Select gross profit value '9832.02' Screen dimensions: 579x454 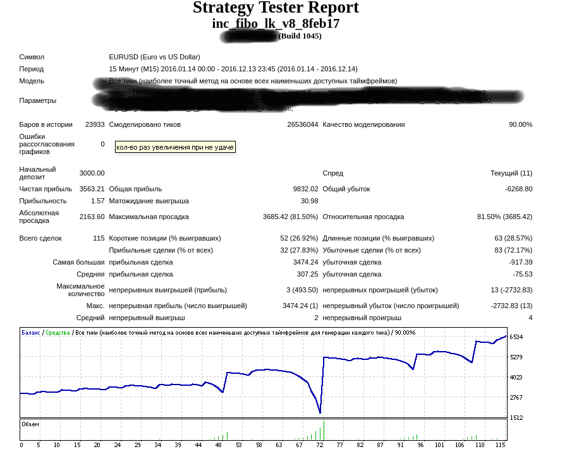[305, 189]
